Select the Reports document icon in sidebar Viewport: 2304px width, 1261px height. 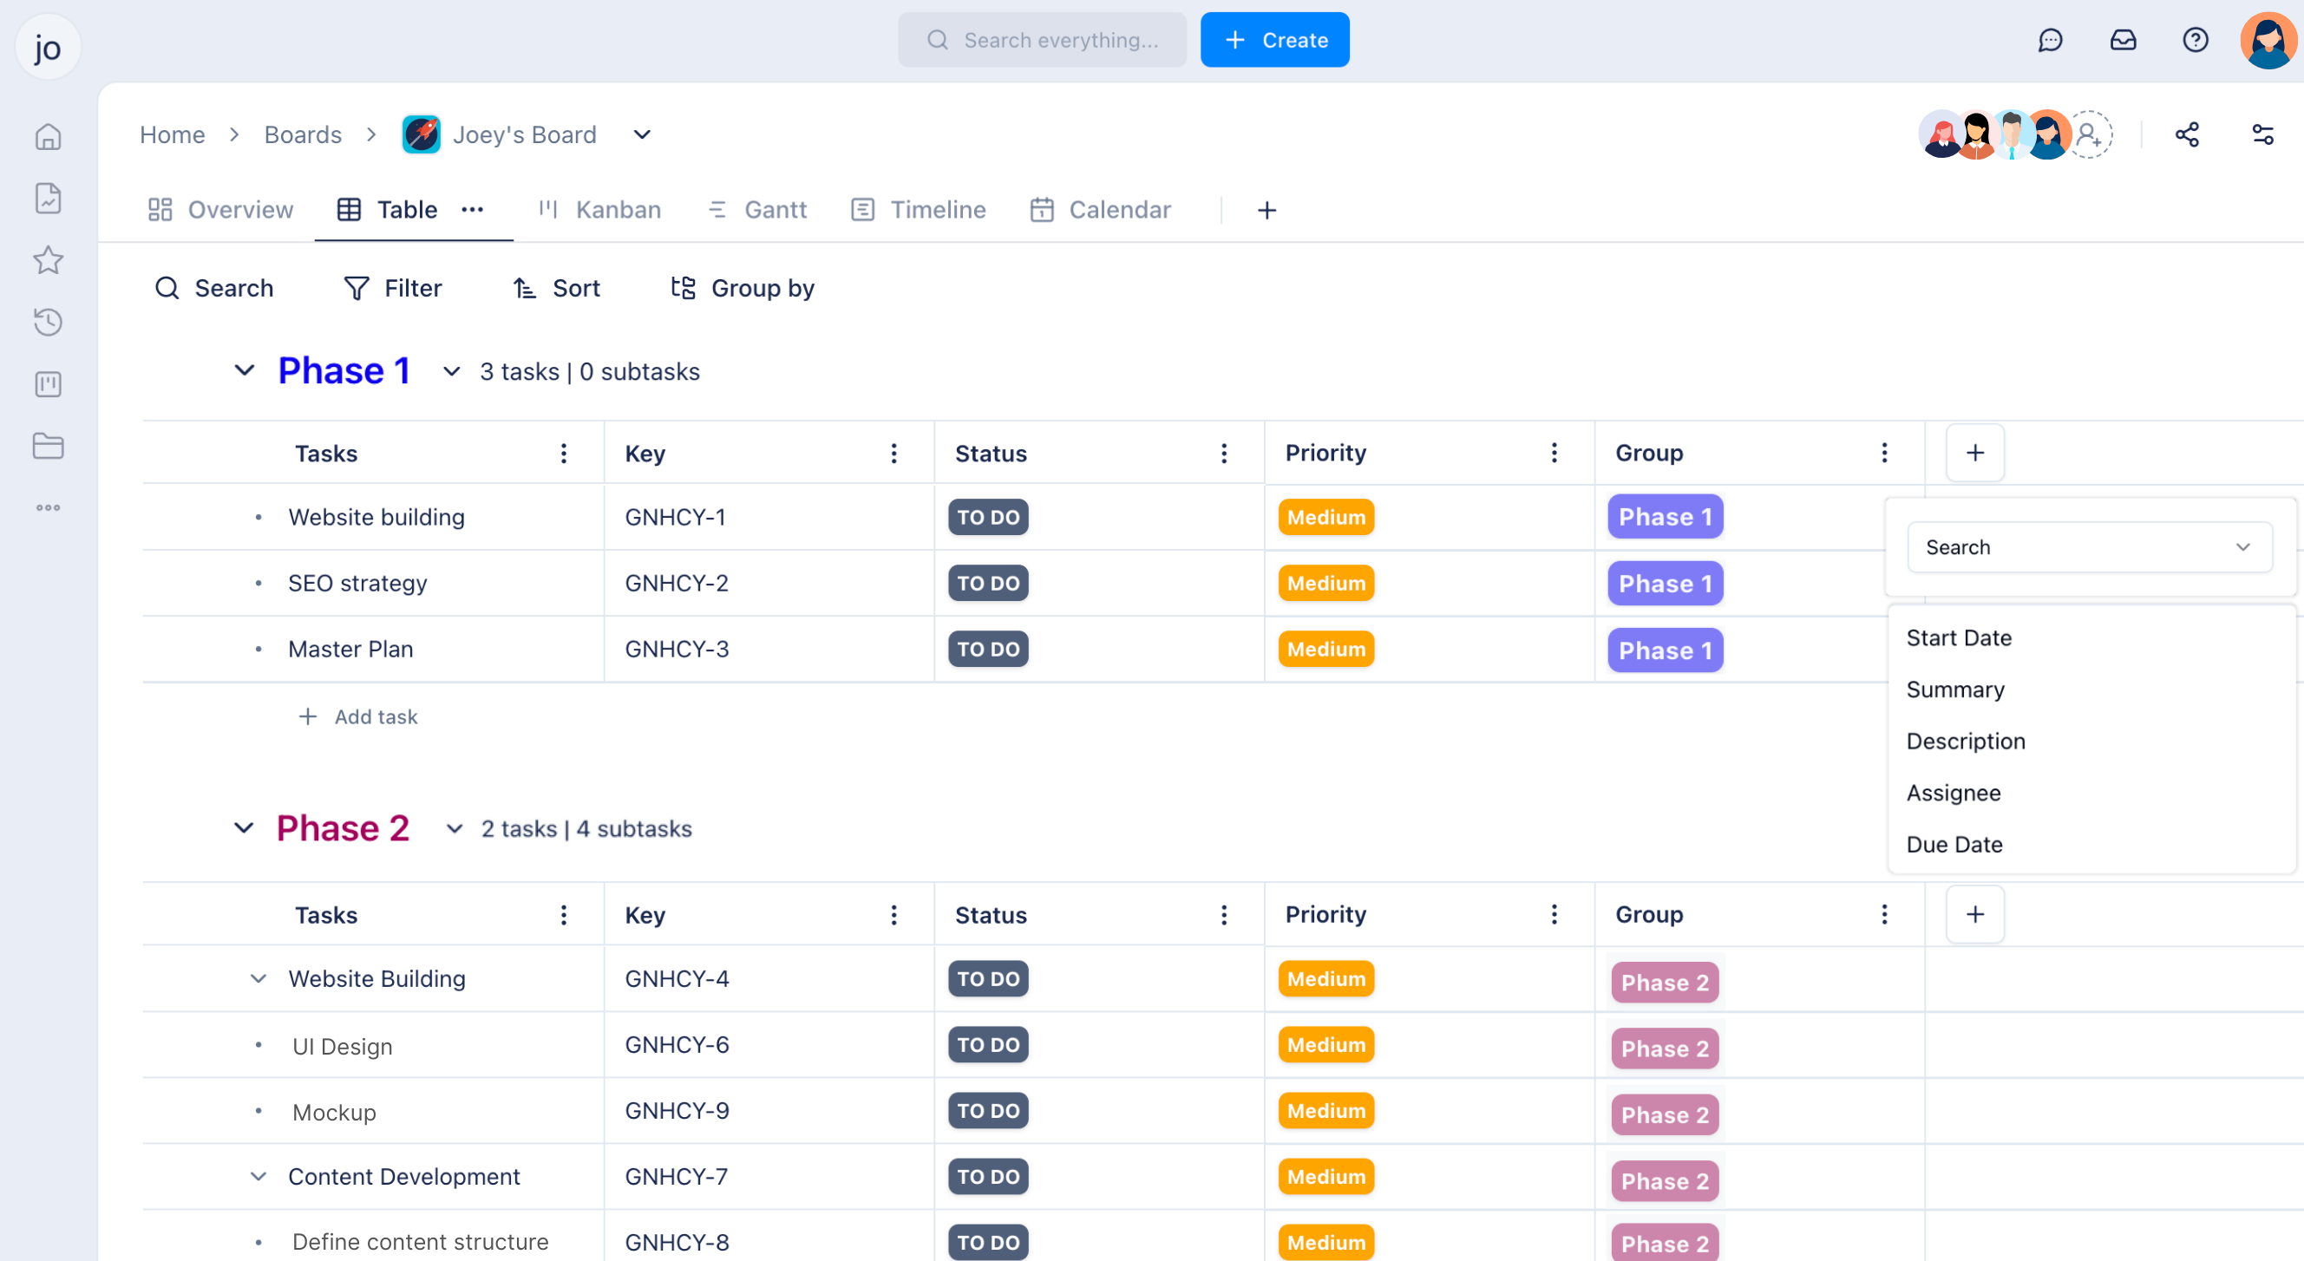pyautogui.click(x=49, y=199)
